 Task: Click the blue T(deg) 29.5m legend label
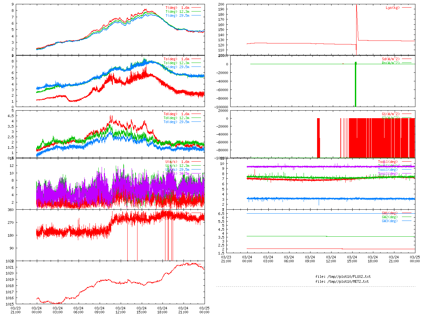coord(177,15)
